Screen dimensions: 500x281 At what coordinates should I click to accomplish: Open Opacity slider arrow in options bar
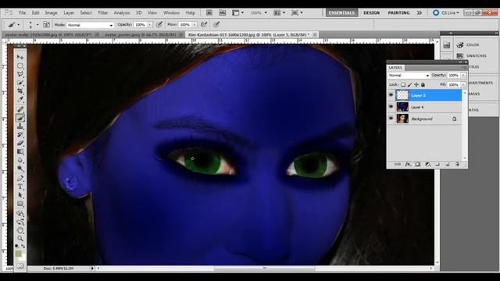[149, 24]
